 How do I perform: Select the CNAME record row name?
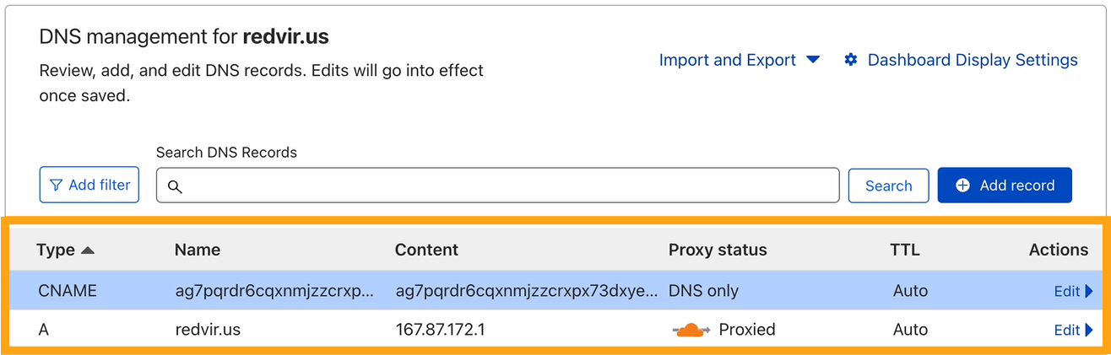click(x=274, y=291)
